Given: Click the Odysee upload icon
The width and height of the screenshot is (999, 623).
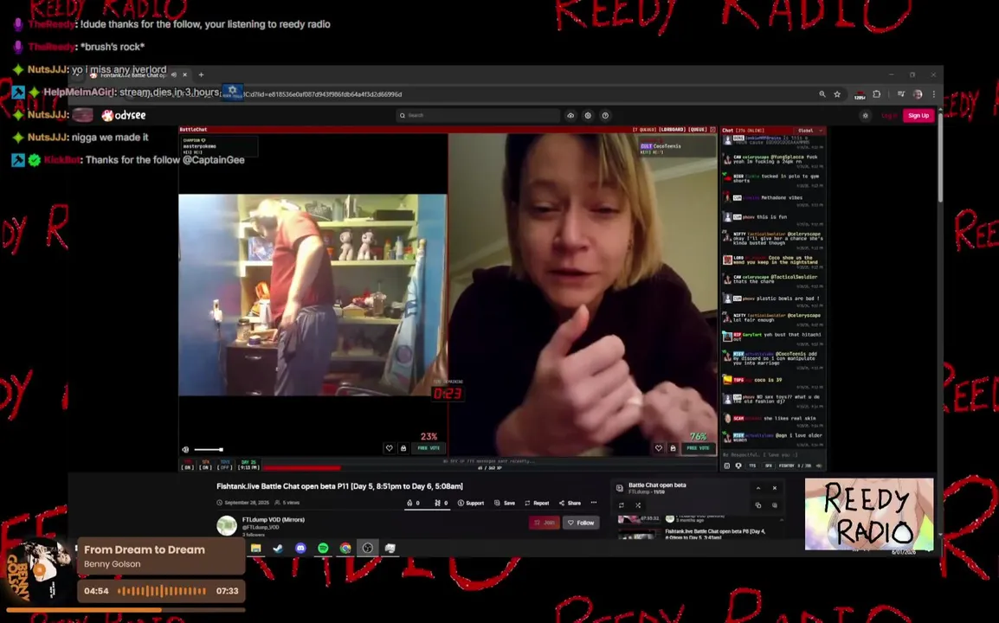Looking at the screenshot, I should pos(570,115).
